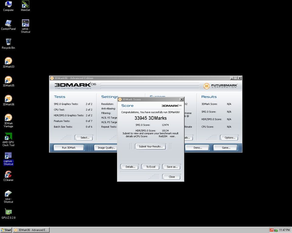Open the CCleaner desktop icon
The width and height of the screenshot is (292, 233).
pos(9,176)
